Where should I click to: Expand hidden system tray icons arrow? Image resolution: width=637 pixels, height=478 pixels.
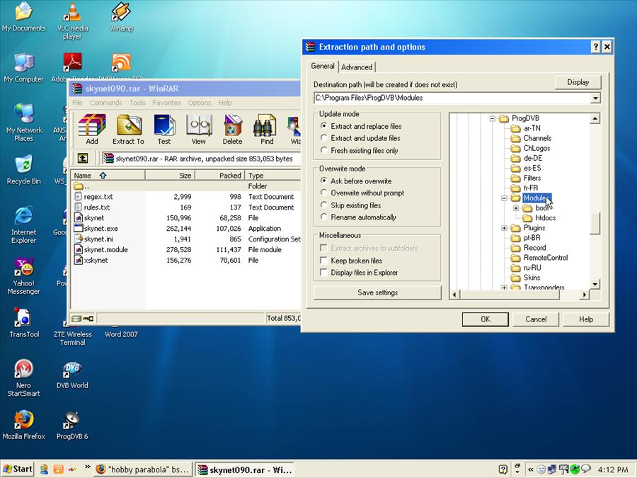(530, 470)
